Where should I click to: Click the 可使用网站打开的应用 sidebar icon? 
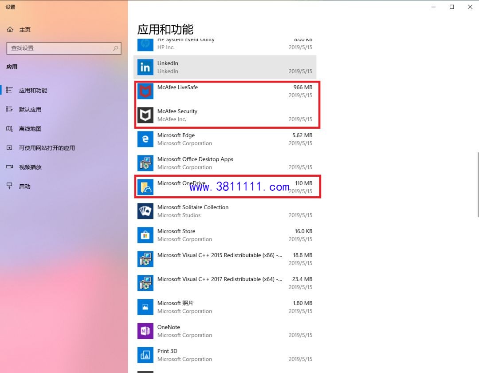[9, 148]
